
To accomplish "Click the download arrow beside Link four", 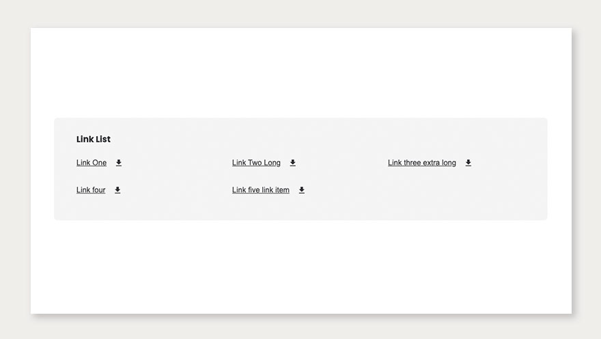I will click(x=117, y=190).
